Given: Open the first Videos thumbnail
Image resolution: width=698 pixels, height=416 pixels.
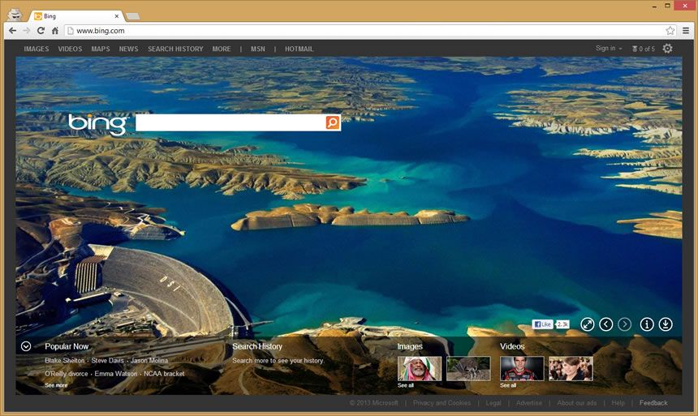Looking at the screenshot, I should tap(522, 368).
